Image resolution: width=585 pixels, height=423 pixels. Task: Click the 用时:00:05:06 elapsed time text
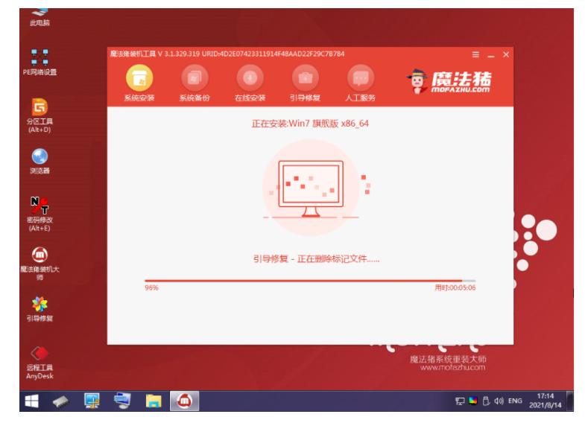click(455, 287)
